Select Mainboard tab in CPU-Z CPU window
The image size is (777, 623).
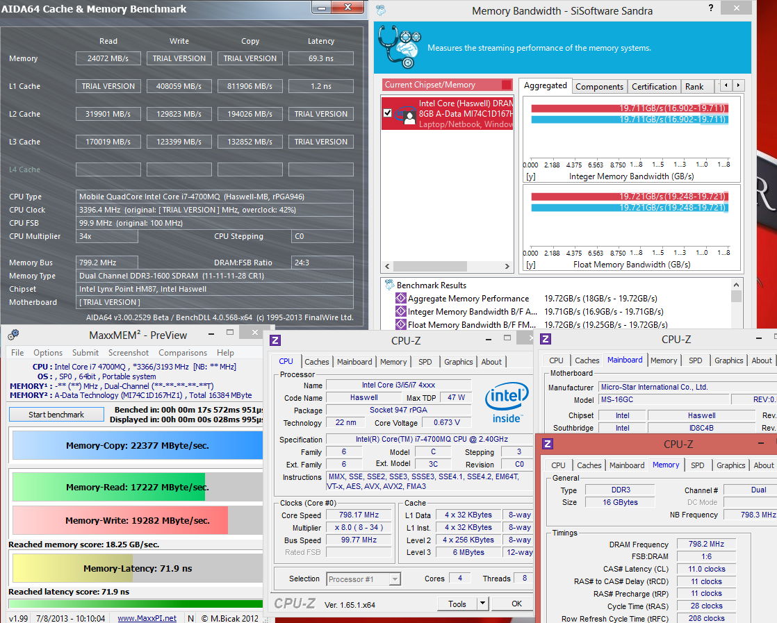click(x=354, y=362)
